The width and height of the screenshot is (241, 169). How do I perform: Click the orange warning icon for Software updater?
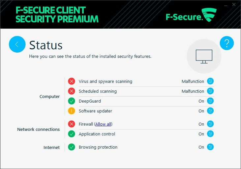(x=72, y=111)
